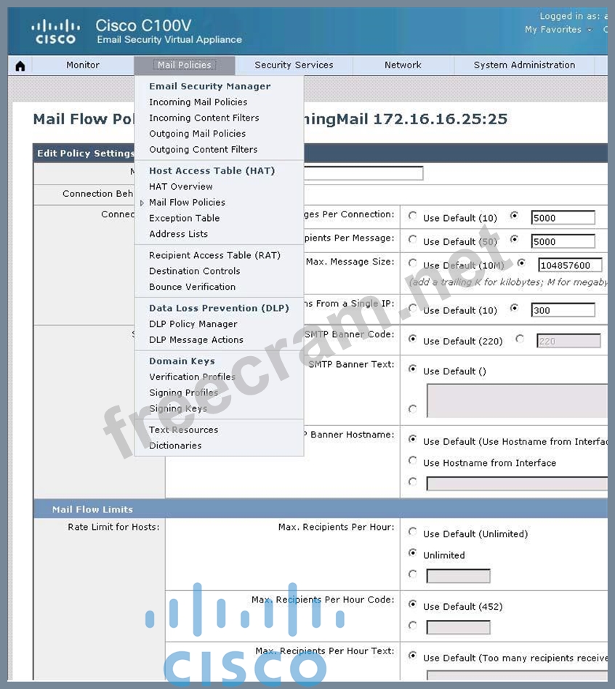Open HAT Overview from the menu
The width and height of the screenshot is (615, 689).
(x=181, y=187)
